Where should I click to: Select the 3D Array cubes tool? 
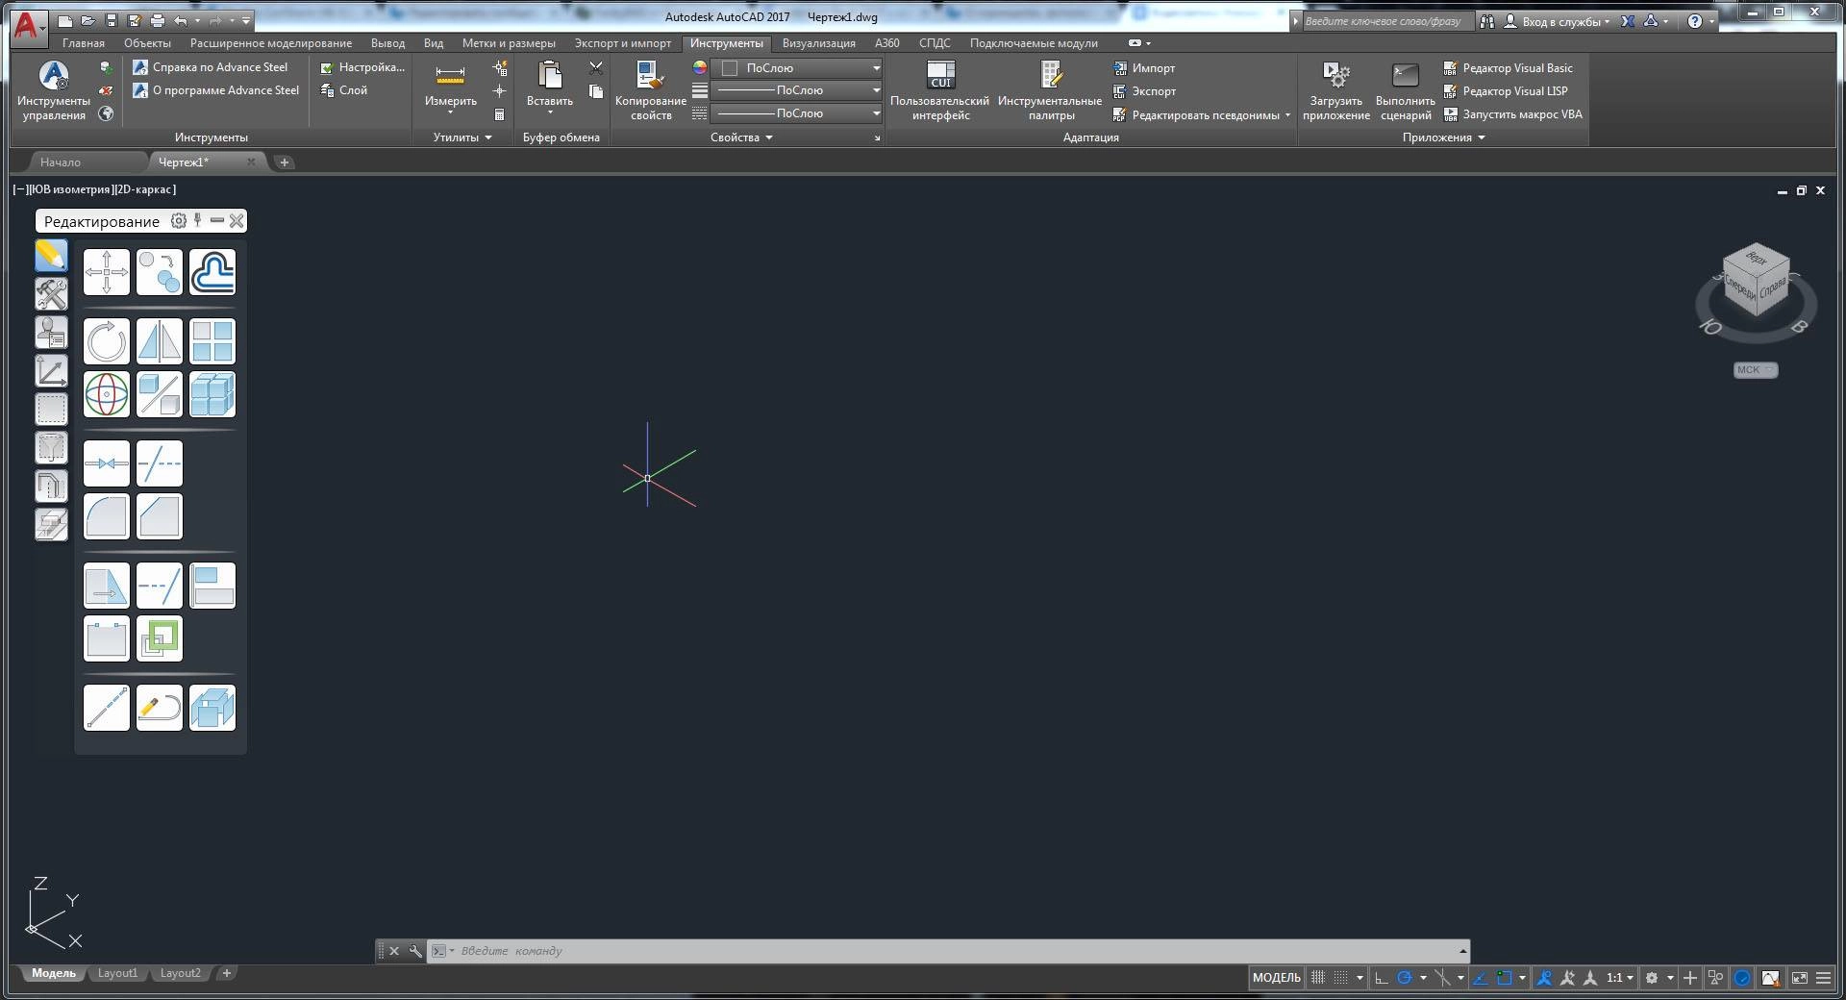[212, 394]
